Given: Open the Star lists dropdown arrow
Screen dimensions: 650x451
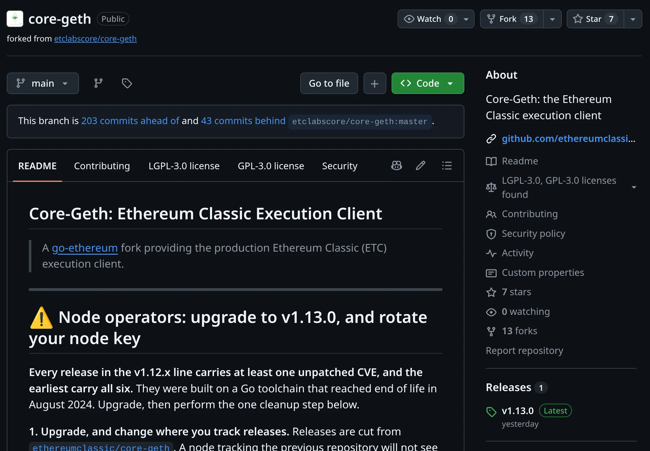Looking at the screenshot, I should (633, 19).
